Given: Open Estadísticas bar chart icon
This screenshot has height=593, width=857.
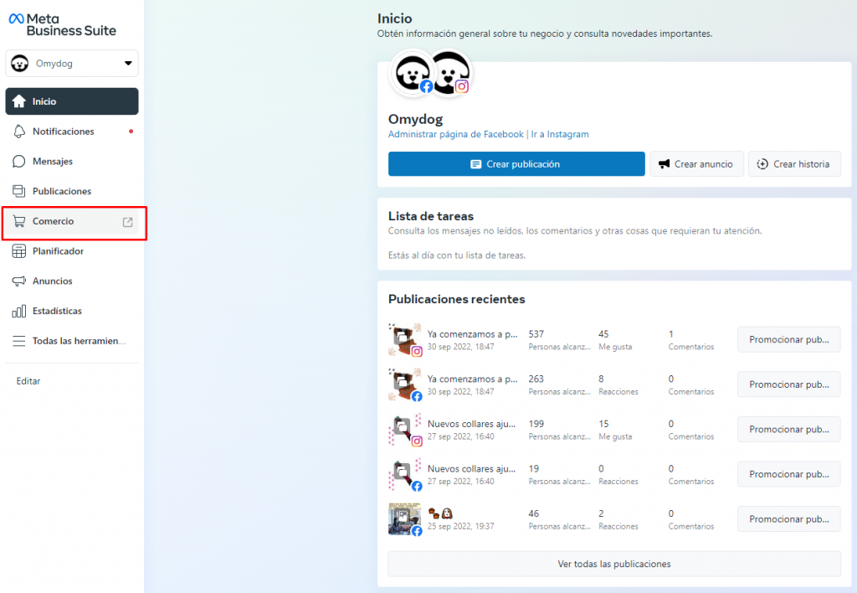Looking at the screenshot, I should (19, 312).
